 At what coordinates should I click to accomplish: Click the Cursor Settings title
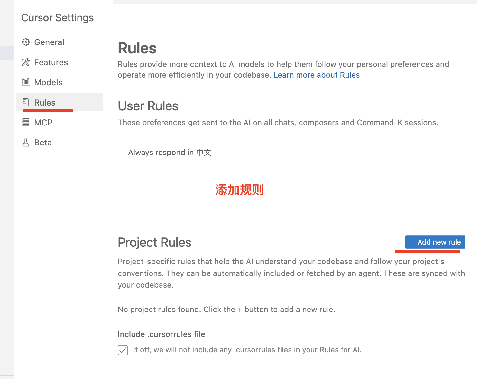pos(57,18)
